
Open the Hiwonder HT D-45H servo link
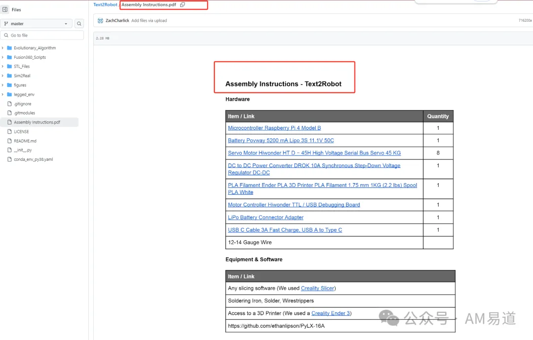click(314, 153)
